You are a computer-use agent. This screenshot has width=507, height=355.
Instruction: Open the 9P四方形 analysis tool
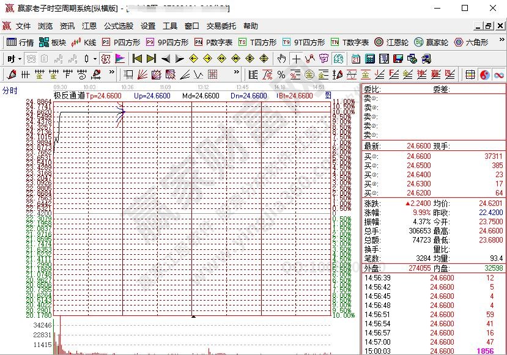coord(165,43)
